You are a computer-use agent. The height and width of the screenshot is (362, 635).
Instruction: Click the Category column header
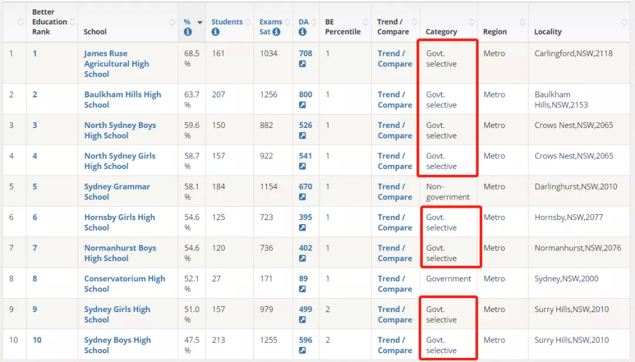pos(442,32)
